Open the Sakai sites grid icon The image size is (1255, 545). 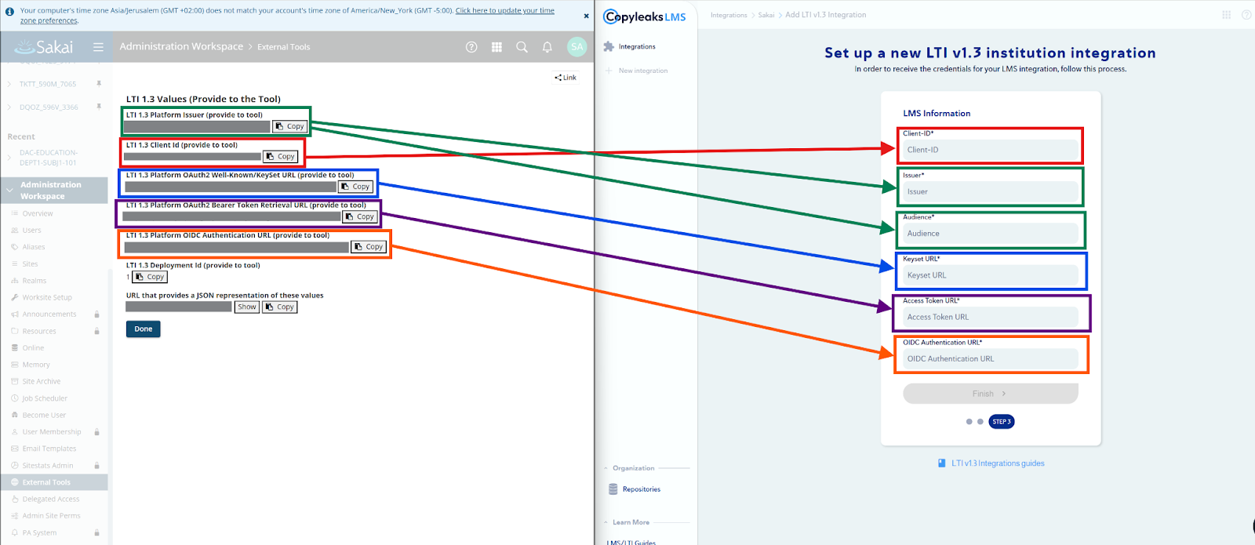click(x=497, y=47)
